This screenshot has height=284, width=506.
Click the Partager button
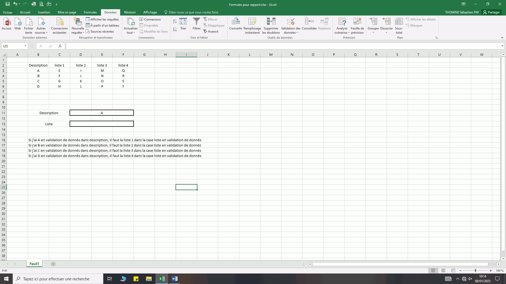coord(492,12)
